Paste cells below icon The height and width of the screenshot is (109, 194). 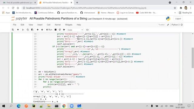tap(32, 30)
